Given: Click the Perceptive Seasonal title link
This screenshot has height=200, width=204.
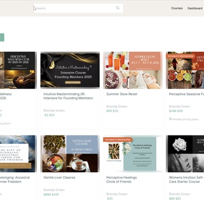Looking at the screenshot, I should [x=187, y=94].
